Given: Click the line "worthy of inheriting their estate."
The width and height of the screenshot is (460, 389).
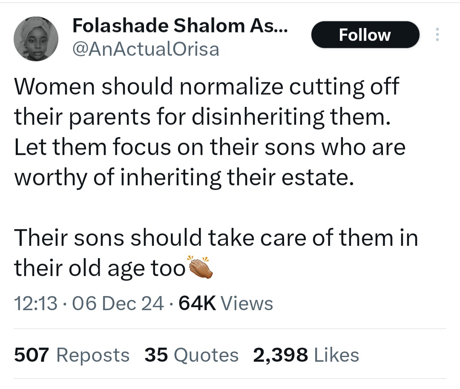Looking at the screenshot, I should pyautogui.click(x=184, y=177).
